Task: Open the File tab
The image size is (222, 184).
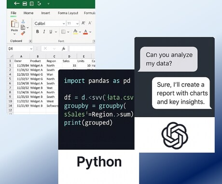Action: [x=14, y=13]
